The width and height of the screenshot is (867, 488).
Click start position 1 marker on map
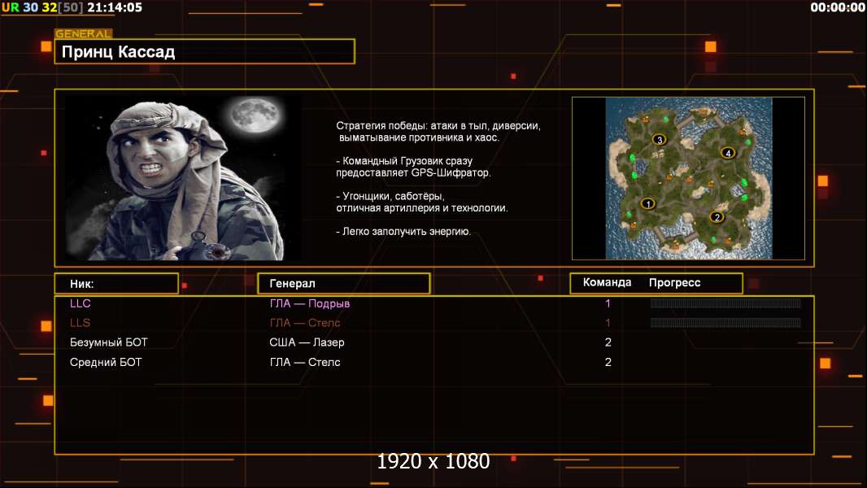(x=648, y=203)
